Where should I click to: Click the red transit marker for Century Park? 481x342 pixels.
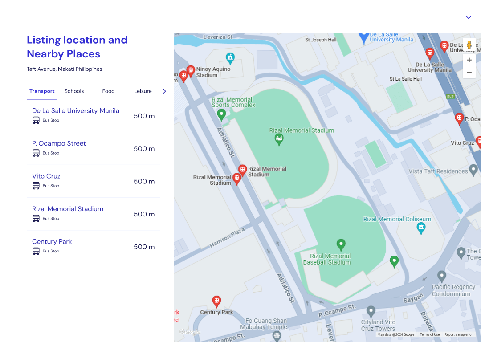point(216,301)
